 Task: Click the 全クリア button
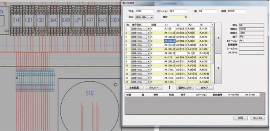[205, 88]
